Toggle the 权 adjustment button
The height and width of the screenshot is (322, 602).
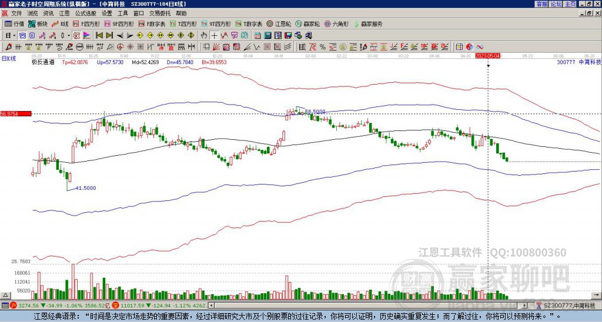(x=76, y=36)
